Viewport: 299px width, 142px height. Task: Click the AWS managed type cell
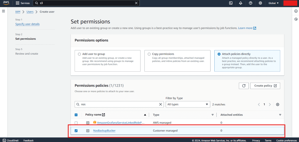pyautogui.click(x=162, y=123)
